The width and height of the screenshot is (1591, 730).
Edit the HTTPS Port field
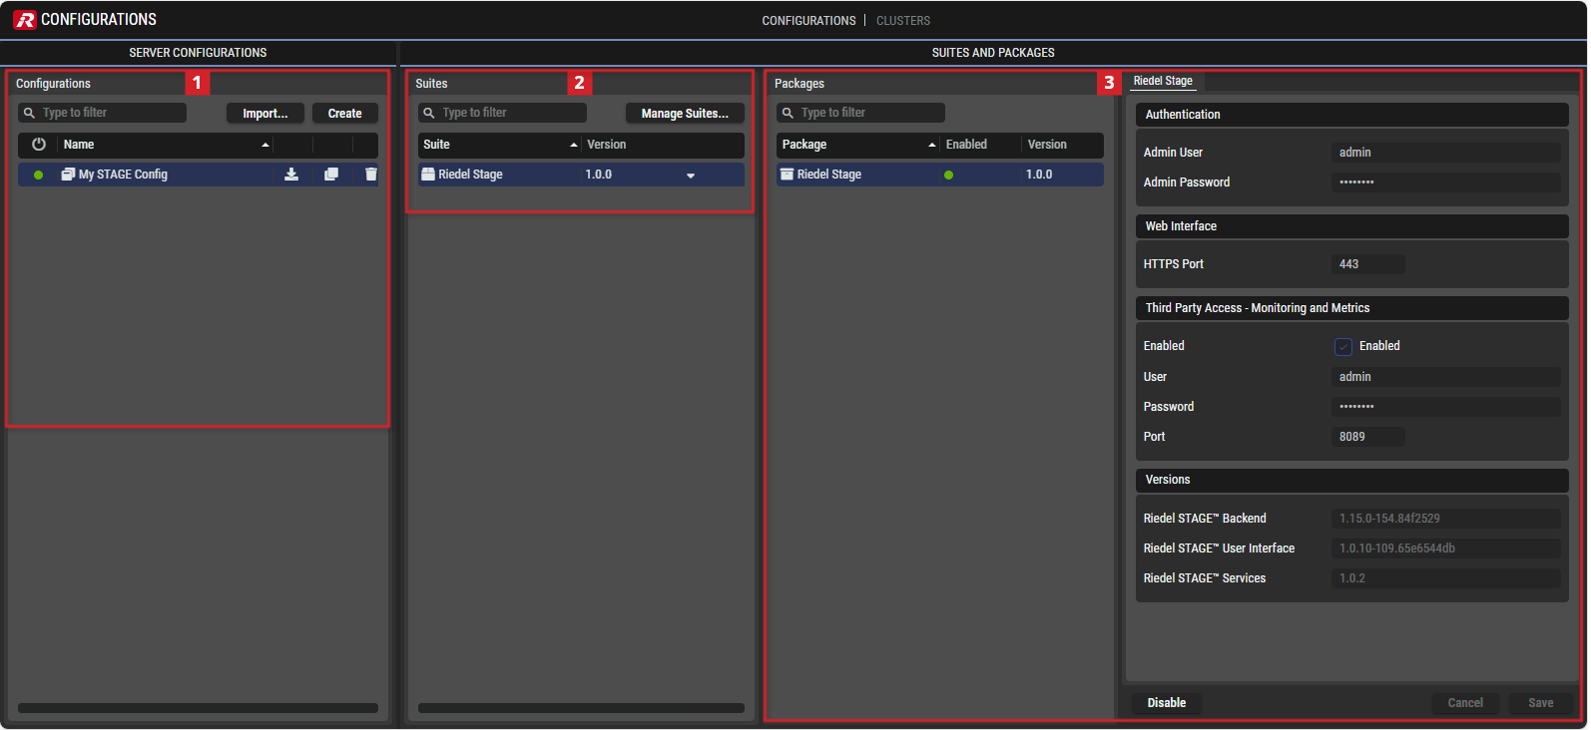click(x=1368, y=264)
